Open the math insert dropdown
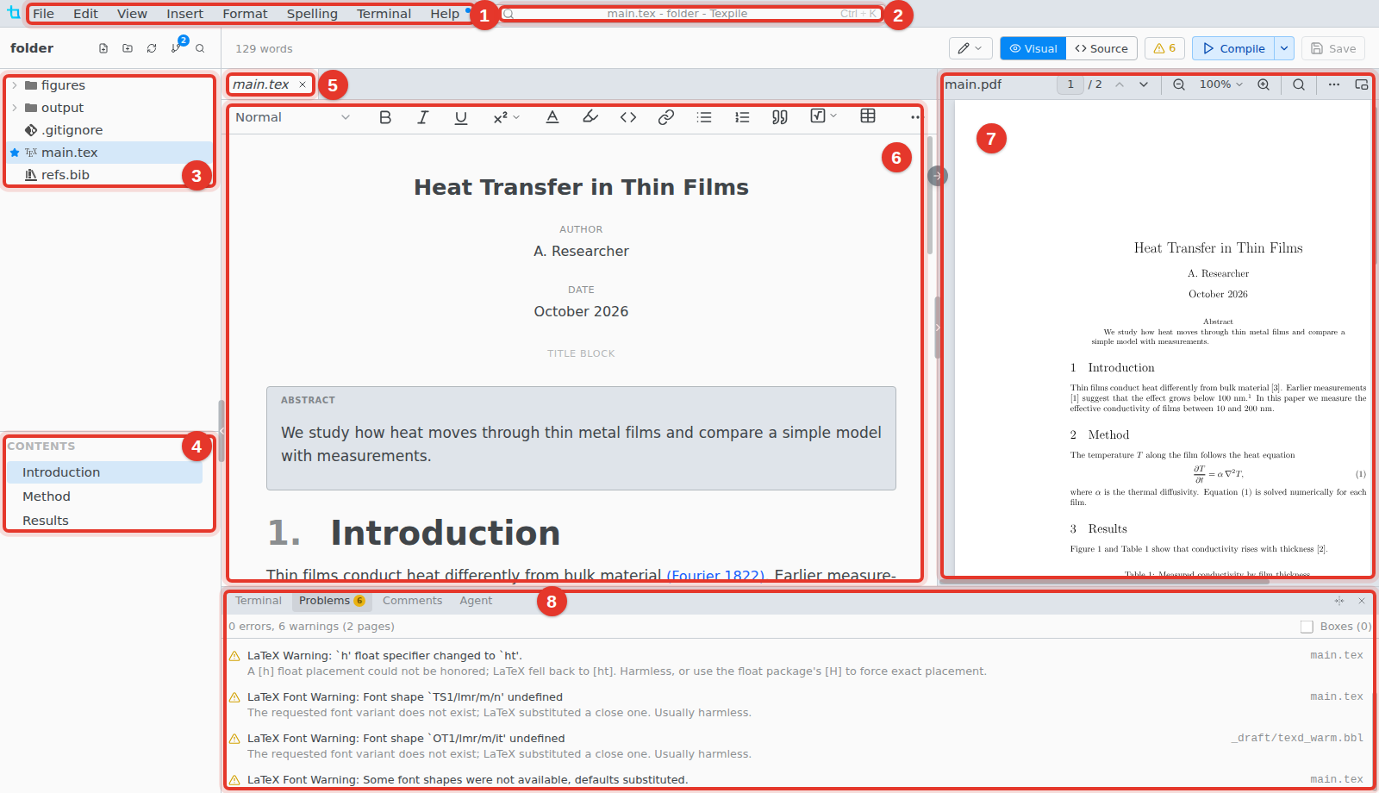This screenshot has height=793, width=1379. (x=824, y=116)
